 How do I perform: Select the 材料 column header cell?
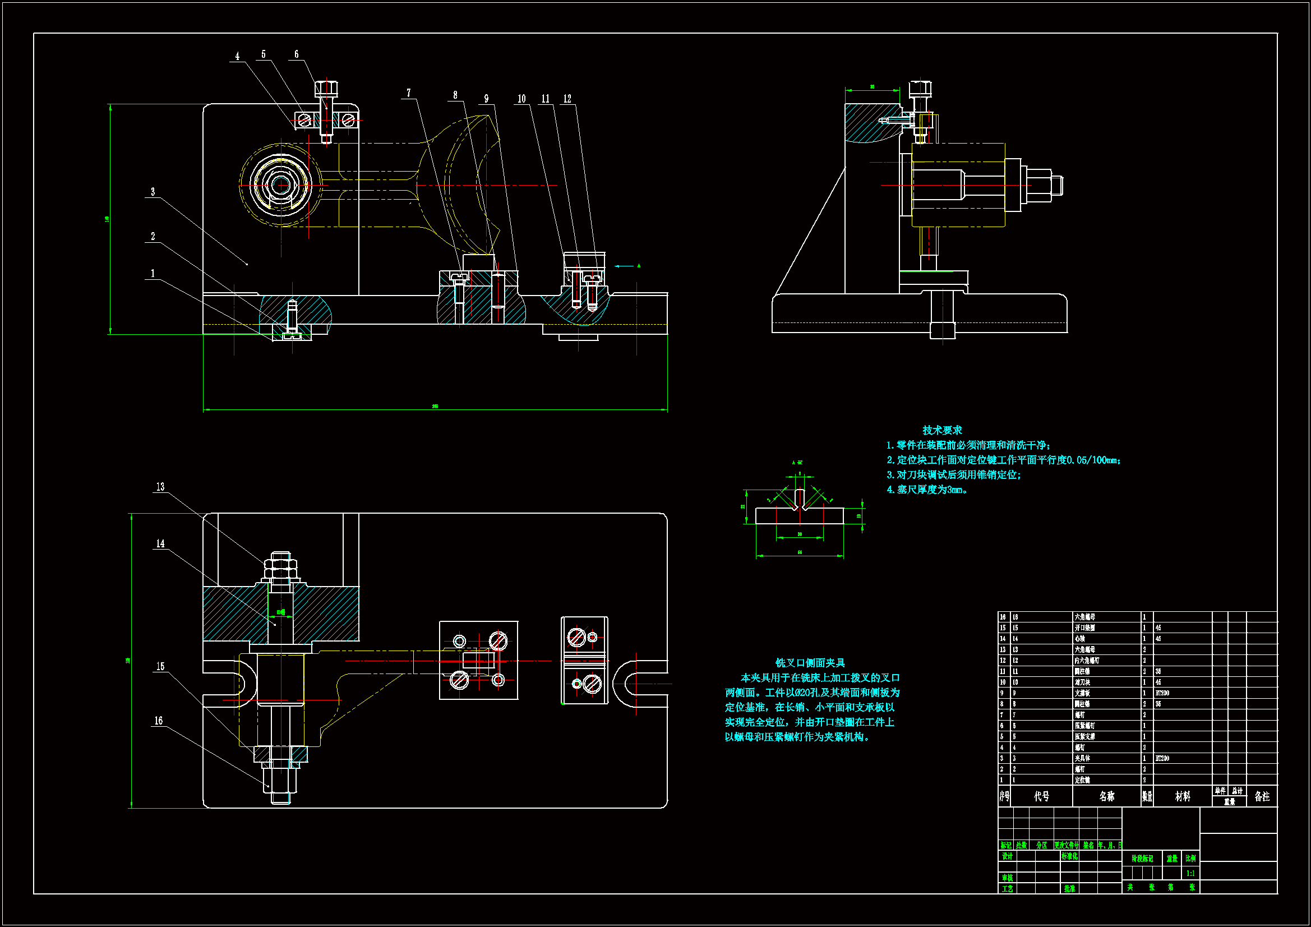tap(1182, 796)
